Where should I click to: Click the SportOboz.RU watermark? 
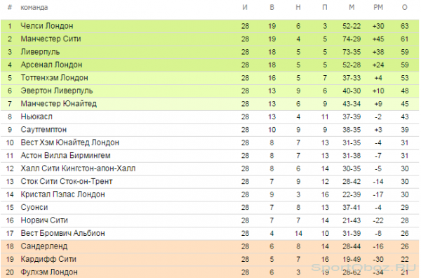[363, 267]
